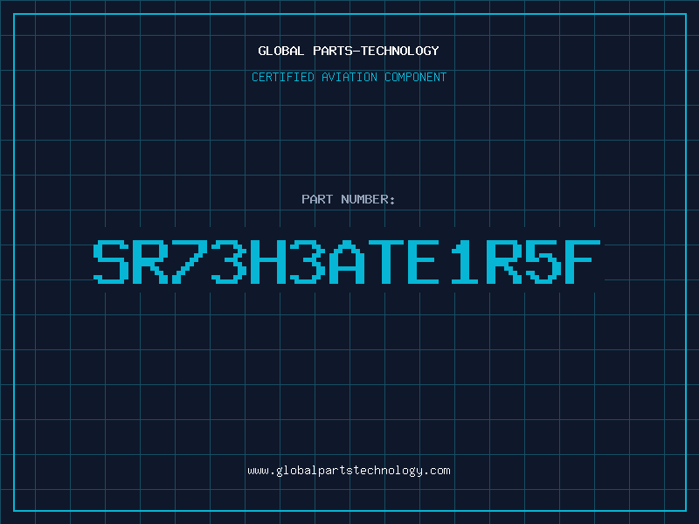Select the word CERTIFIED in the subtitle

[x=282, y=77]
